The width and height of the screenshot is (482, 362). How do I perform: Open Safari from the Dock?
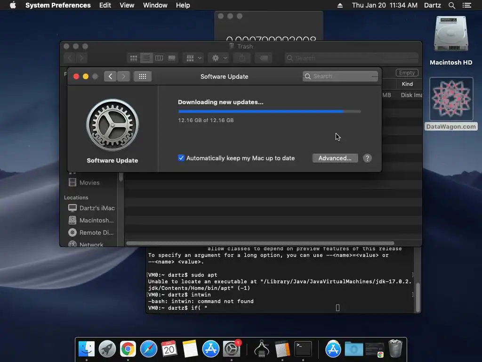[148, 349]
